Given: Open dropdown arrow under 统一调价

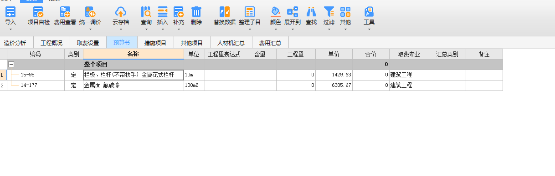Looking at the screenshot, I should (90, 30).
